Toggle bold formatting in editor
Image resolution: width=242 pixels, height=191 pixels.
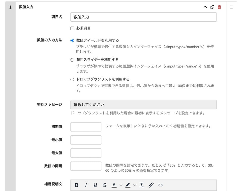[x=77, y=185]
